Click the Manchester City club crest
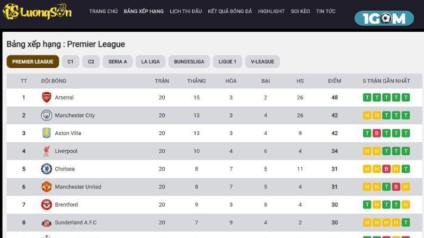Screen dimensions: 424x238 [x=47, y=115]
